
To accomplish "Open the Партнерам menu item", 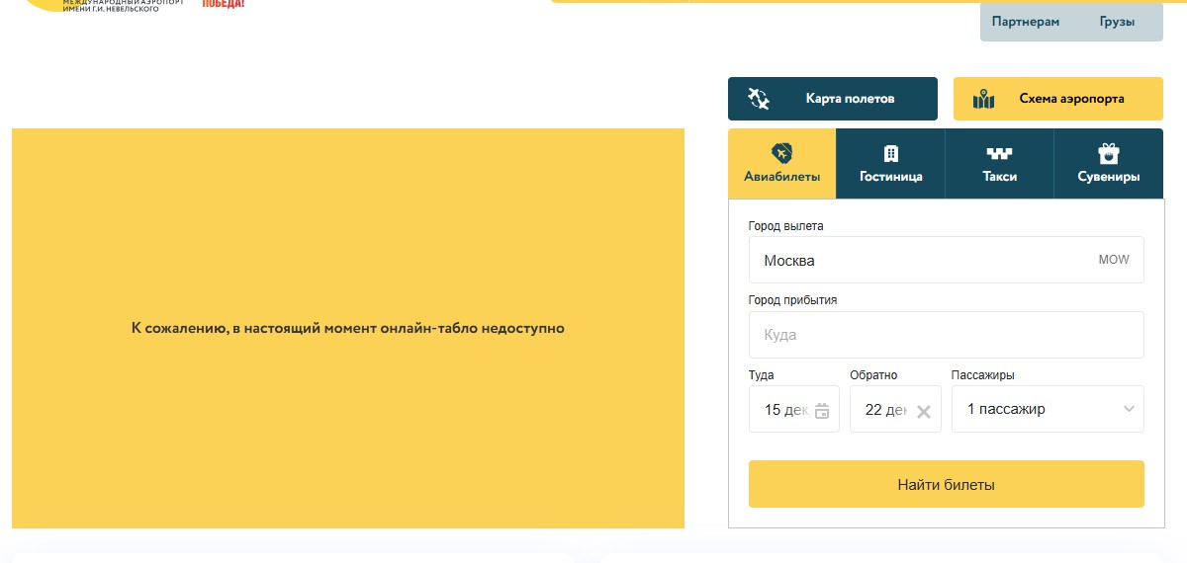I will coord(1025,22).
